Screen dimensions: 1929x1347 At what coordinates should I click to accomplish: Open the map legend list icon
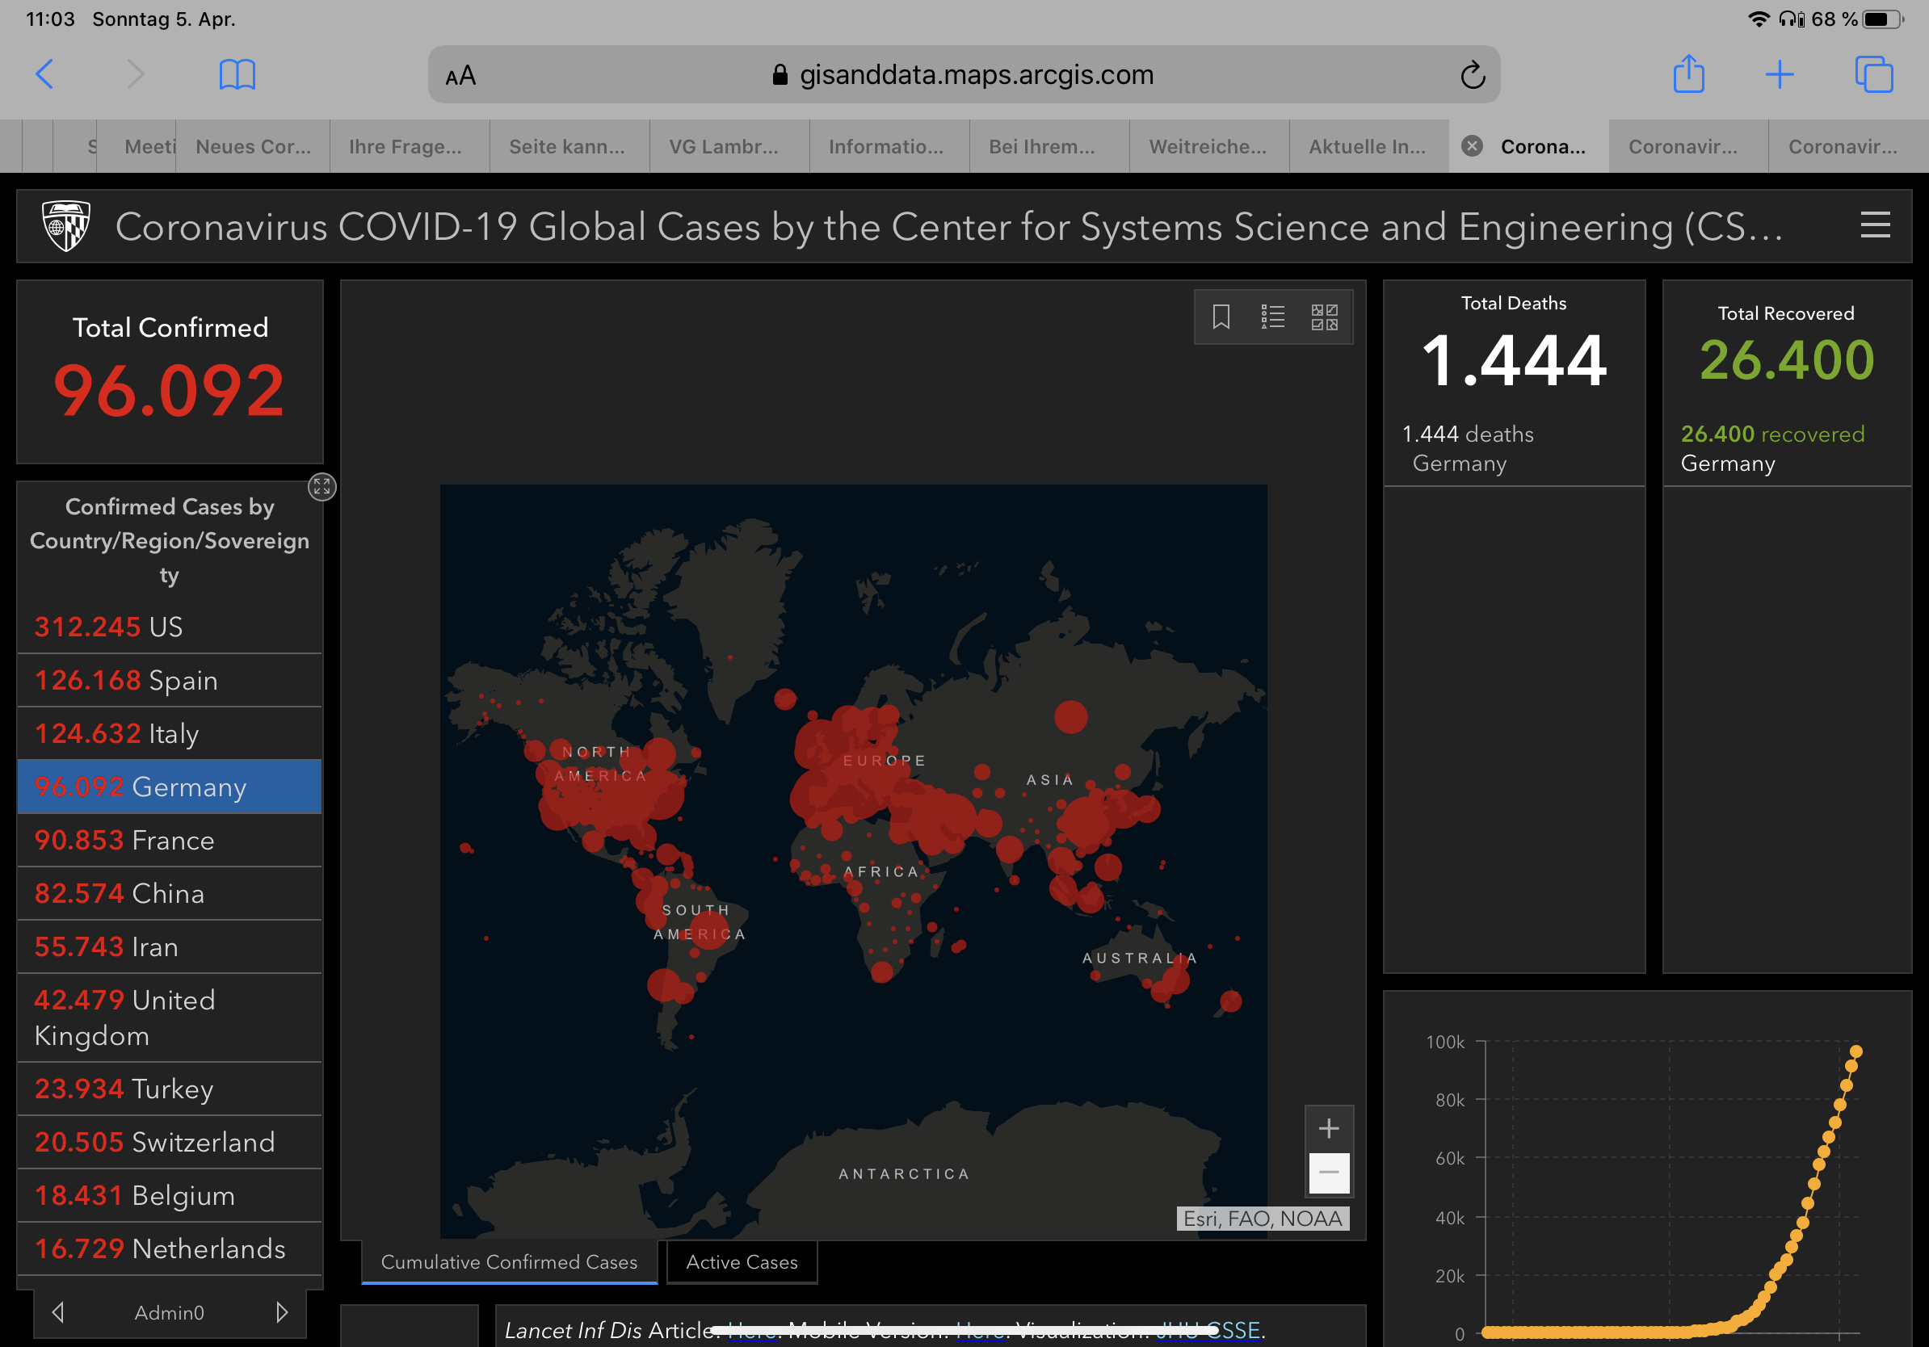(1272, 317)
